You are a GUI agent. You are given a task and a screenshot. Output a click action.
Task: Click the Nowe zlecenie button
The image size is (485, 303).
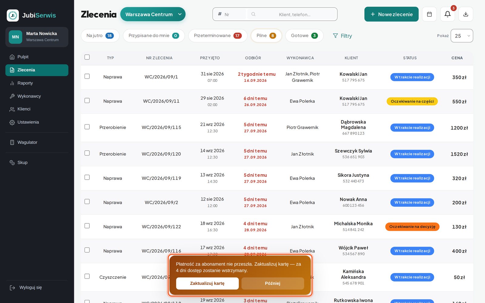click(x=391, y=14)
